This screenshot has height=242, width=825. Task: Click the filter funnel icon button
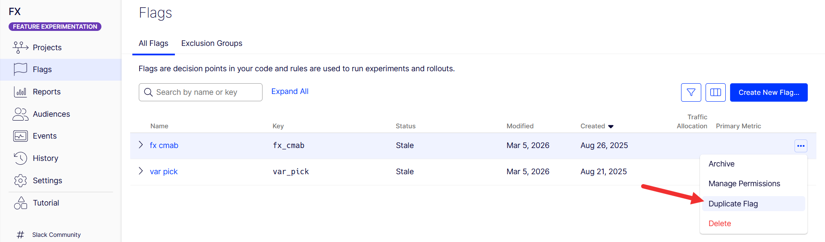tap(691, 92)
